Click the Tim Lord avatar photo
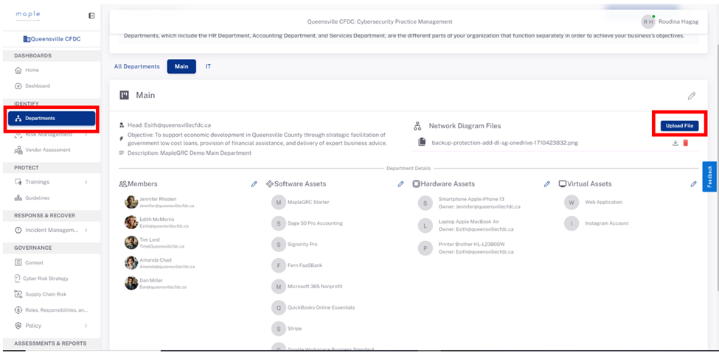The image size is (719, 353). (131, 242)
